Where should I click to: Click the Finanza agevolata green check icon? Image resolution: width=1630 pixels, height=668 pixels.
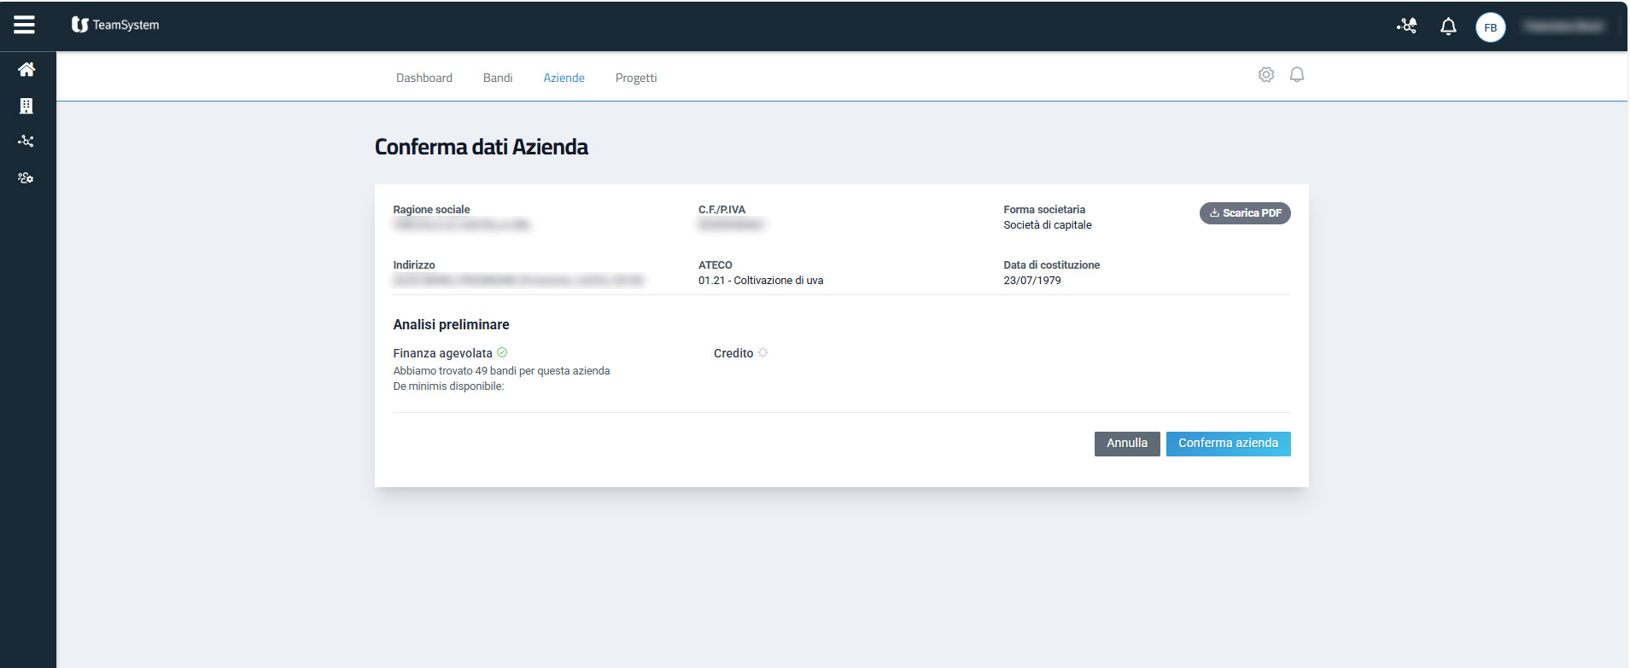pos(502,352)
